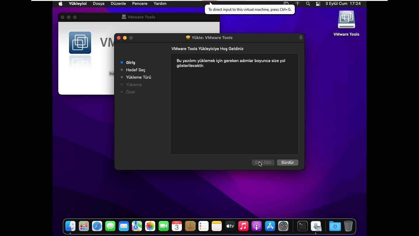Click the date and time in menu bar
Image resolution: width=419 pixels, height=236 pixels.
343,4
